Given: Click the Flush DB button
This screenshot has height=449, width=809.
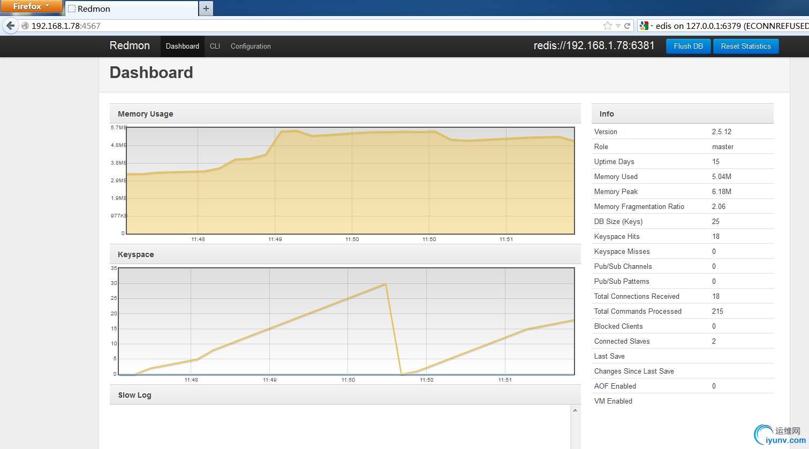Looking at the screenshot, I should click(x=689, y=47).
